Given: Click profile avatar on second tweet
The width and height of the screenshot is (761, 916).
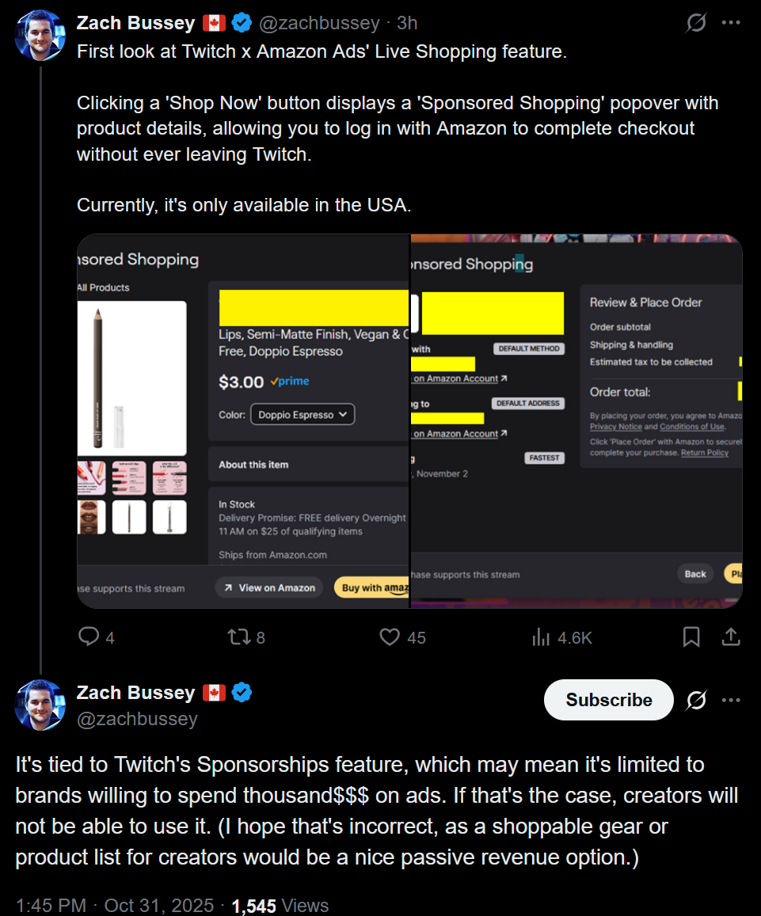Looking at the screenshot, I should pyautogui.click(x=40, y=705).
